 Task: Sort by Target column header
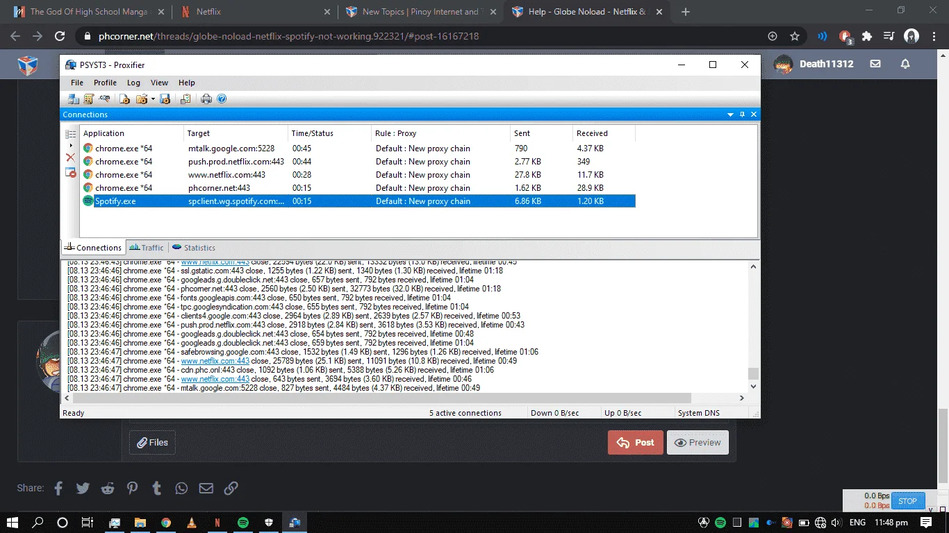tap(236, 133)
